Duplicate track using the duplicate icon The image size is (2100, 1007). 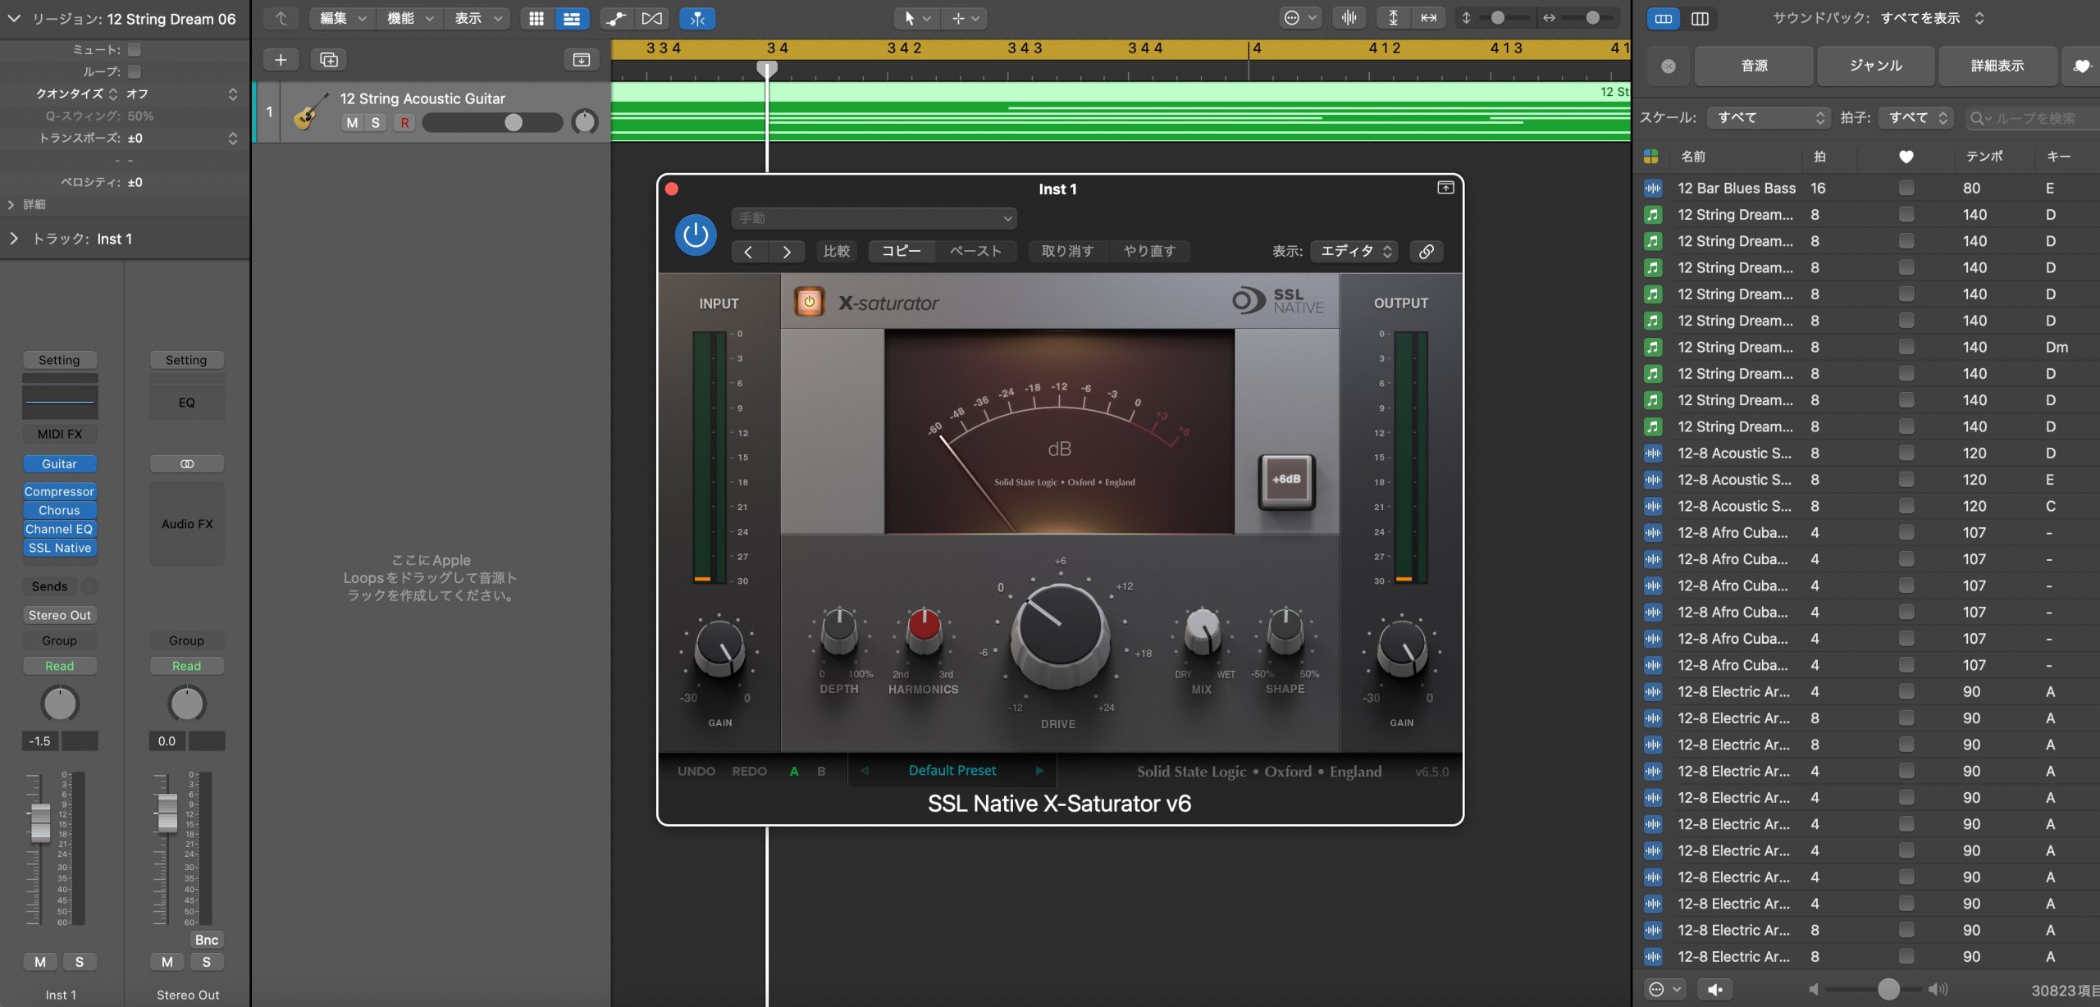point(329,60)
